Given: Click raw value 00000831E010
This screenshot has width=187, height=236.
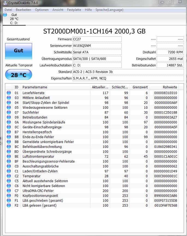Looking at the screenshot, I should (165, 93).
